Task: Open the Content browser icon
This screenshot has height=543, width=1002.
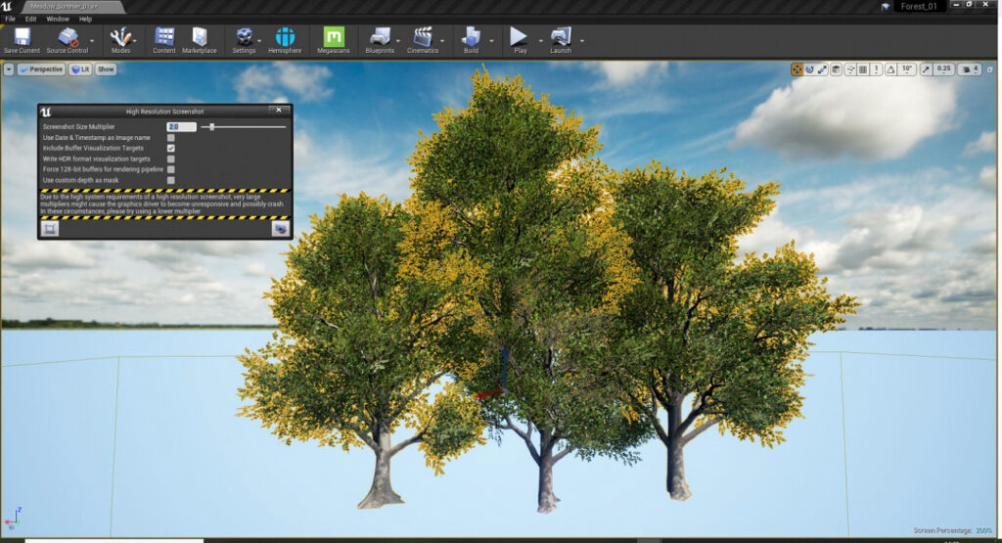Action: [164, 38]
